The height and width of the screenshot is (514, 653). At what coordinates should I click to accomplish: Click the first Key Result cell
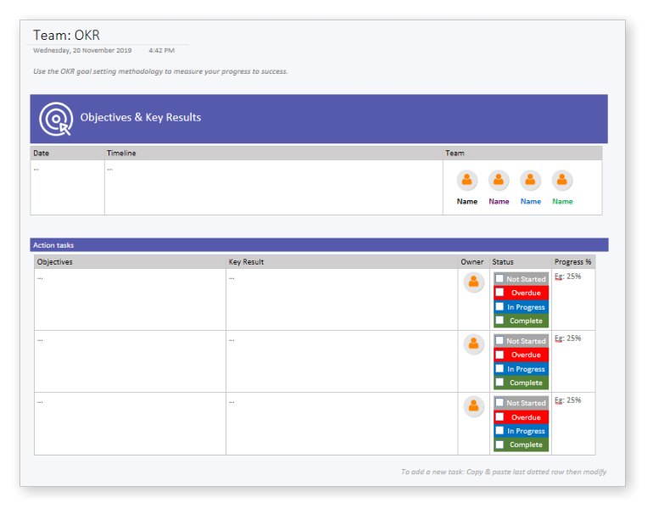coord(342,299)
